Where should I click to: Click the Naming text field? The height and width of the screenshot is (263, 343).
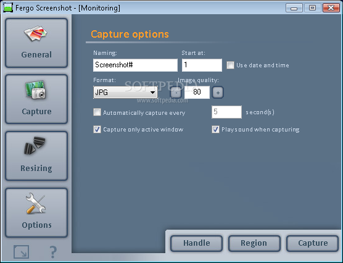135,65
